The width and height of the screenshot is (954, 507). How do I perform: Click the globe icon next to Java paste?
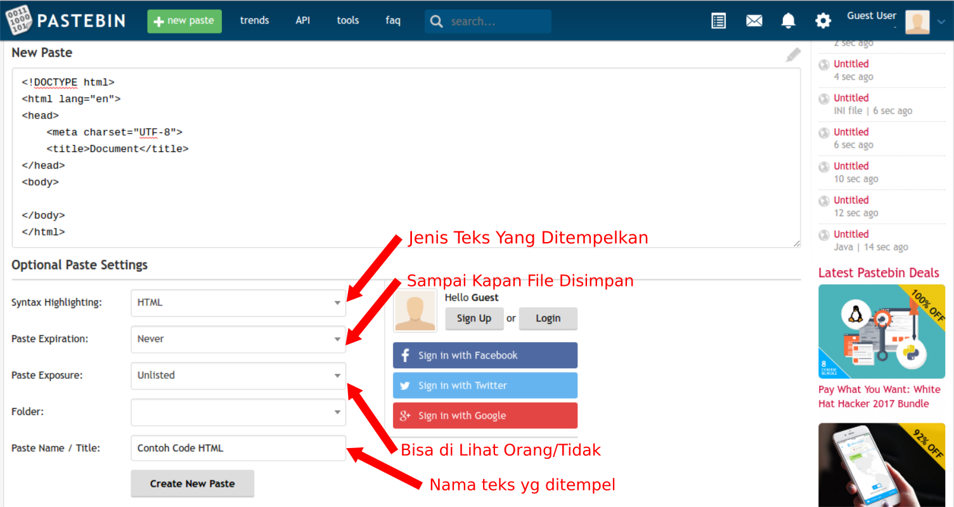coord(823,234)
